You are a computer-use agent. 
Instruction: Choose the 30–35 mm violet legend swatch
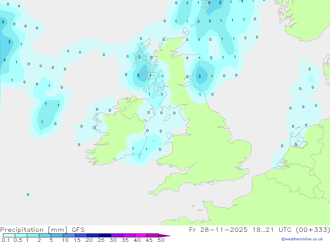click(117, 235)
